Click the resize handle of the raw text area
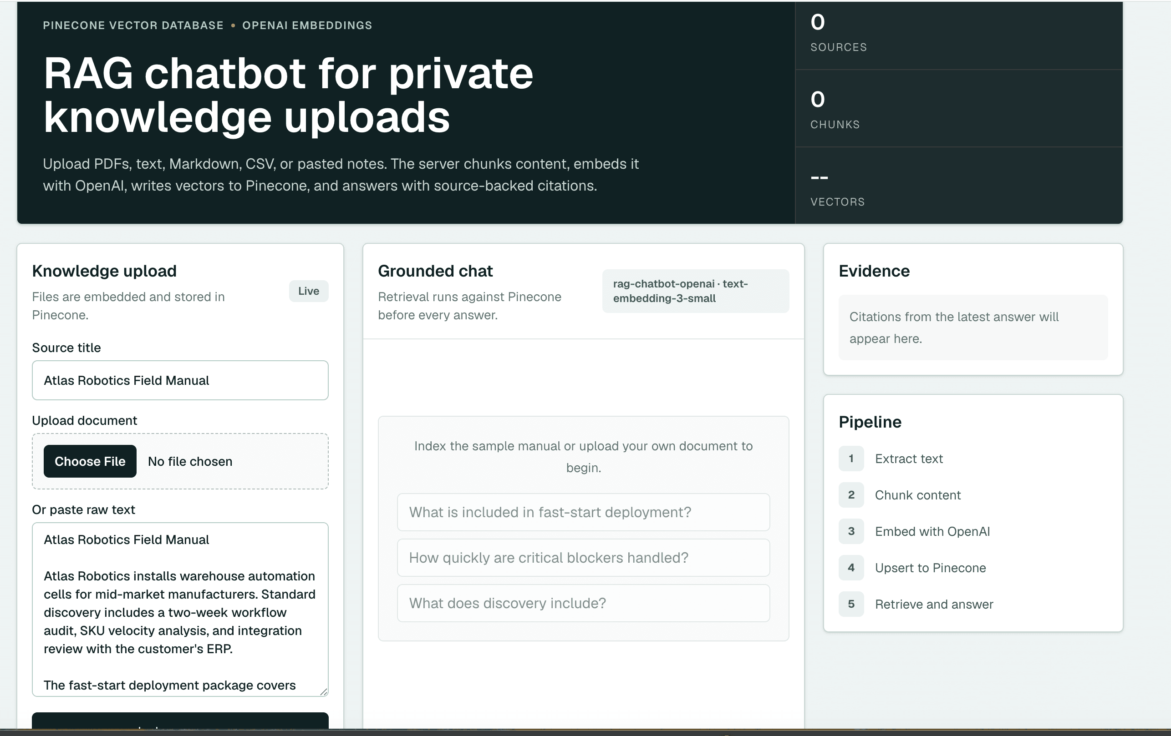 (323, 692)
